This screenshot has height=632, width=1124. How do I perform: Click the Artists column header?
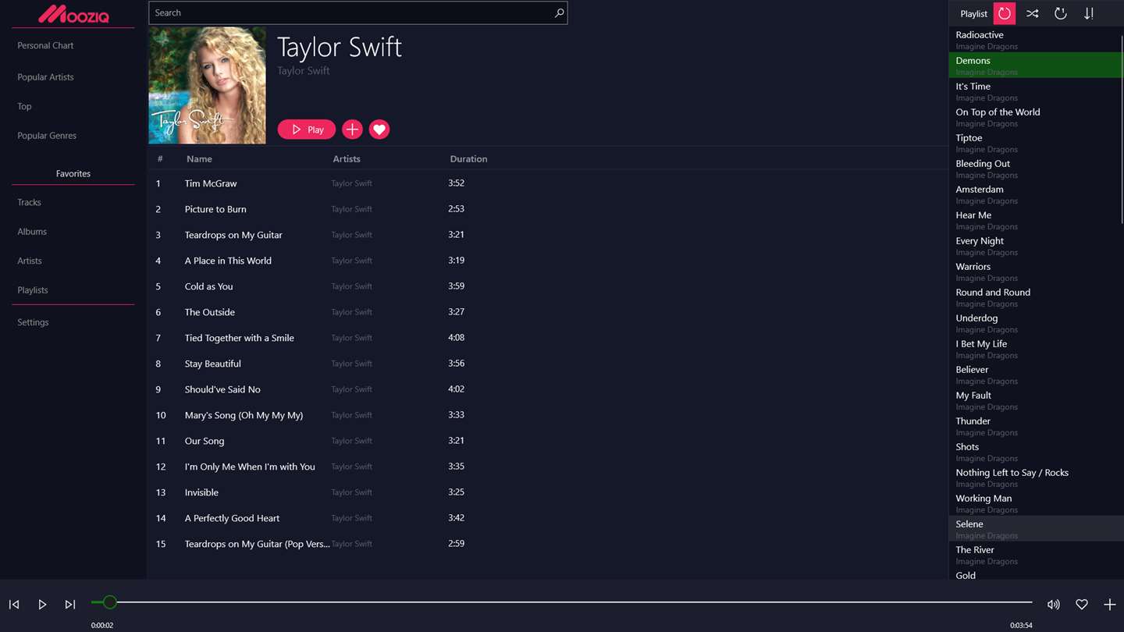coord(347,159)
